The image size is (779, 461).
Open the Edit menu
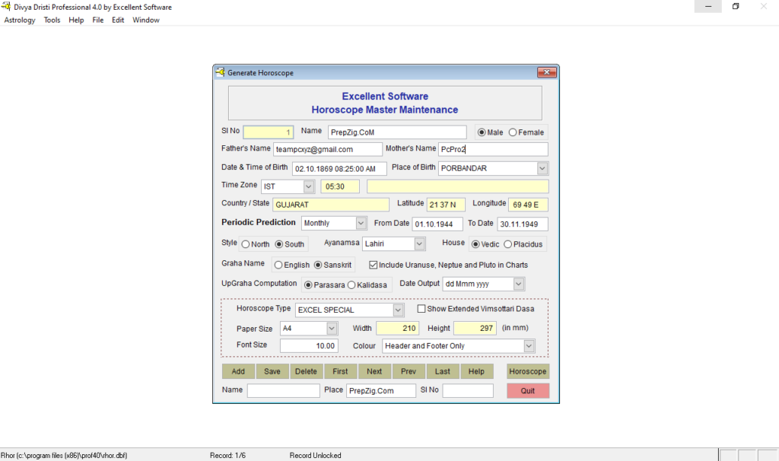pos(118,20)
